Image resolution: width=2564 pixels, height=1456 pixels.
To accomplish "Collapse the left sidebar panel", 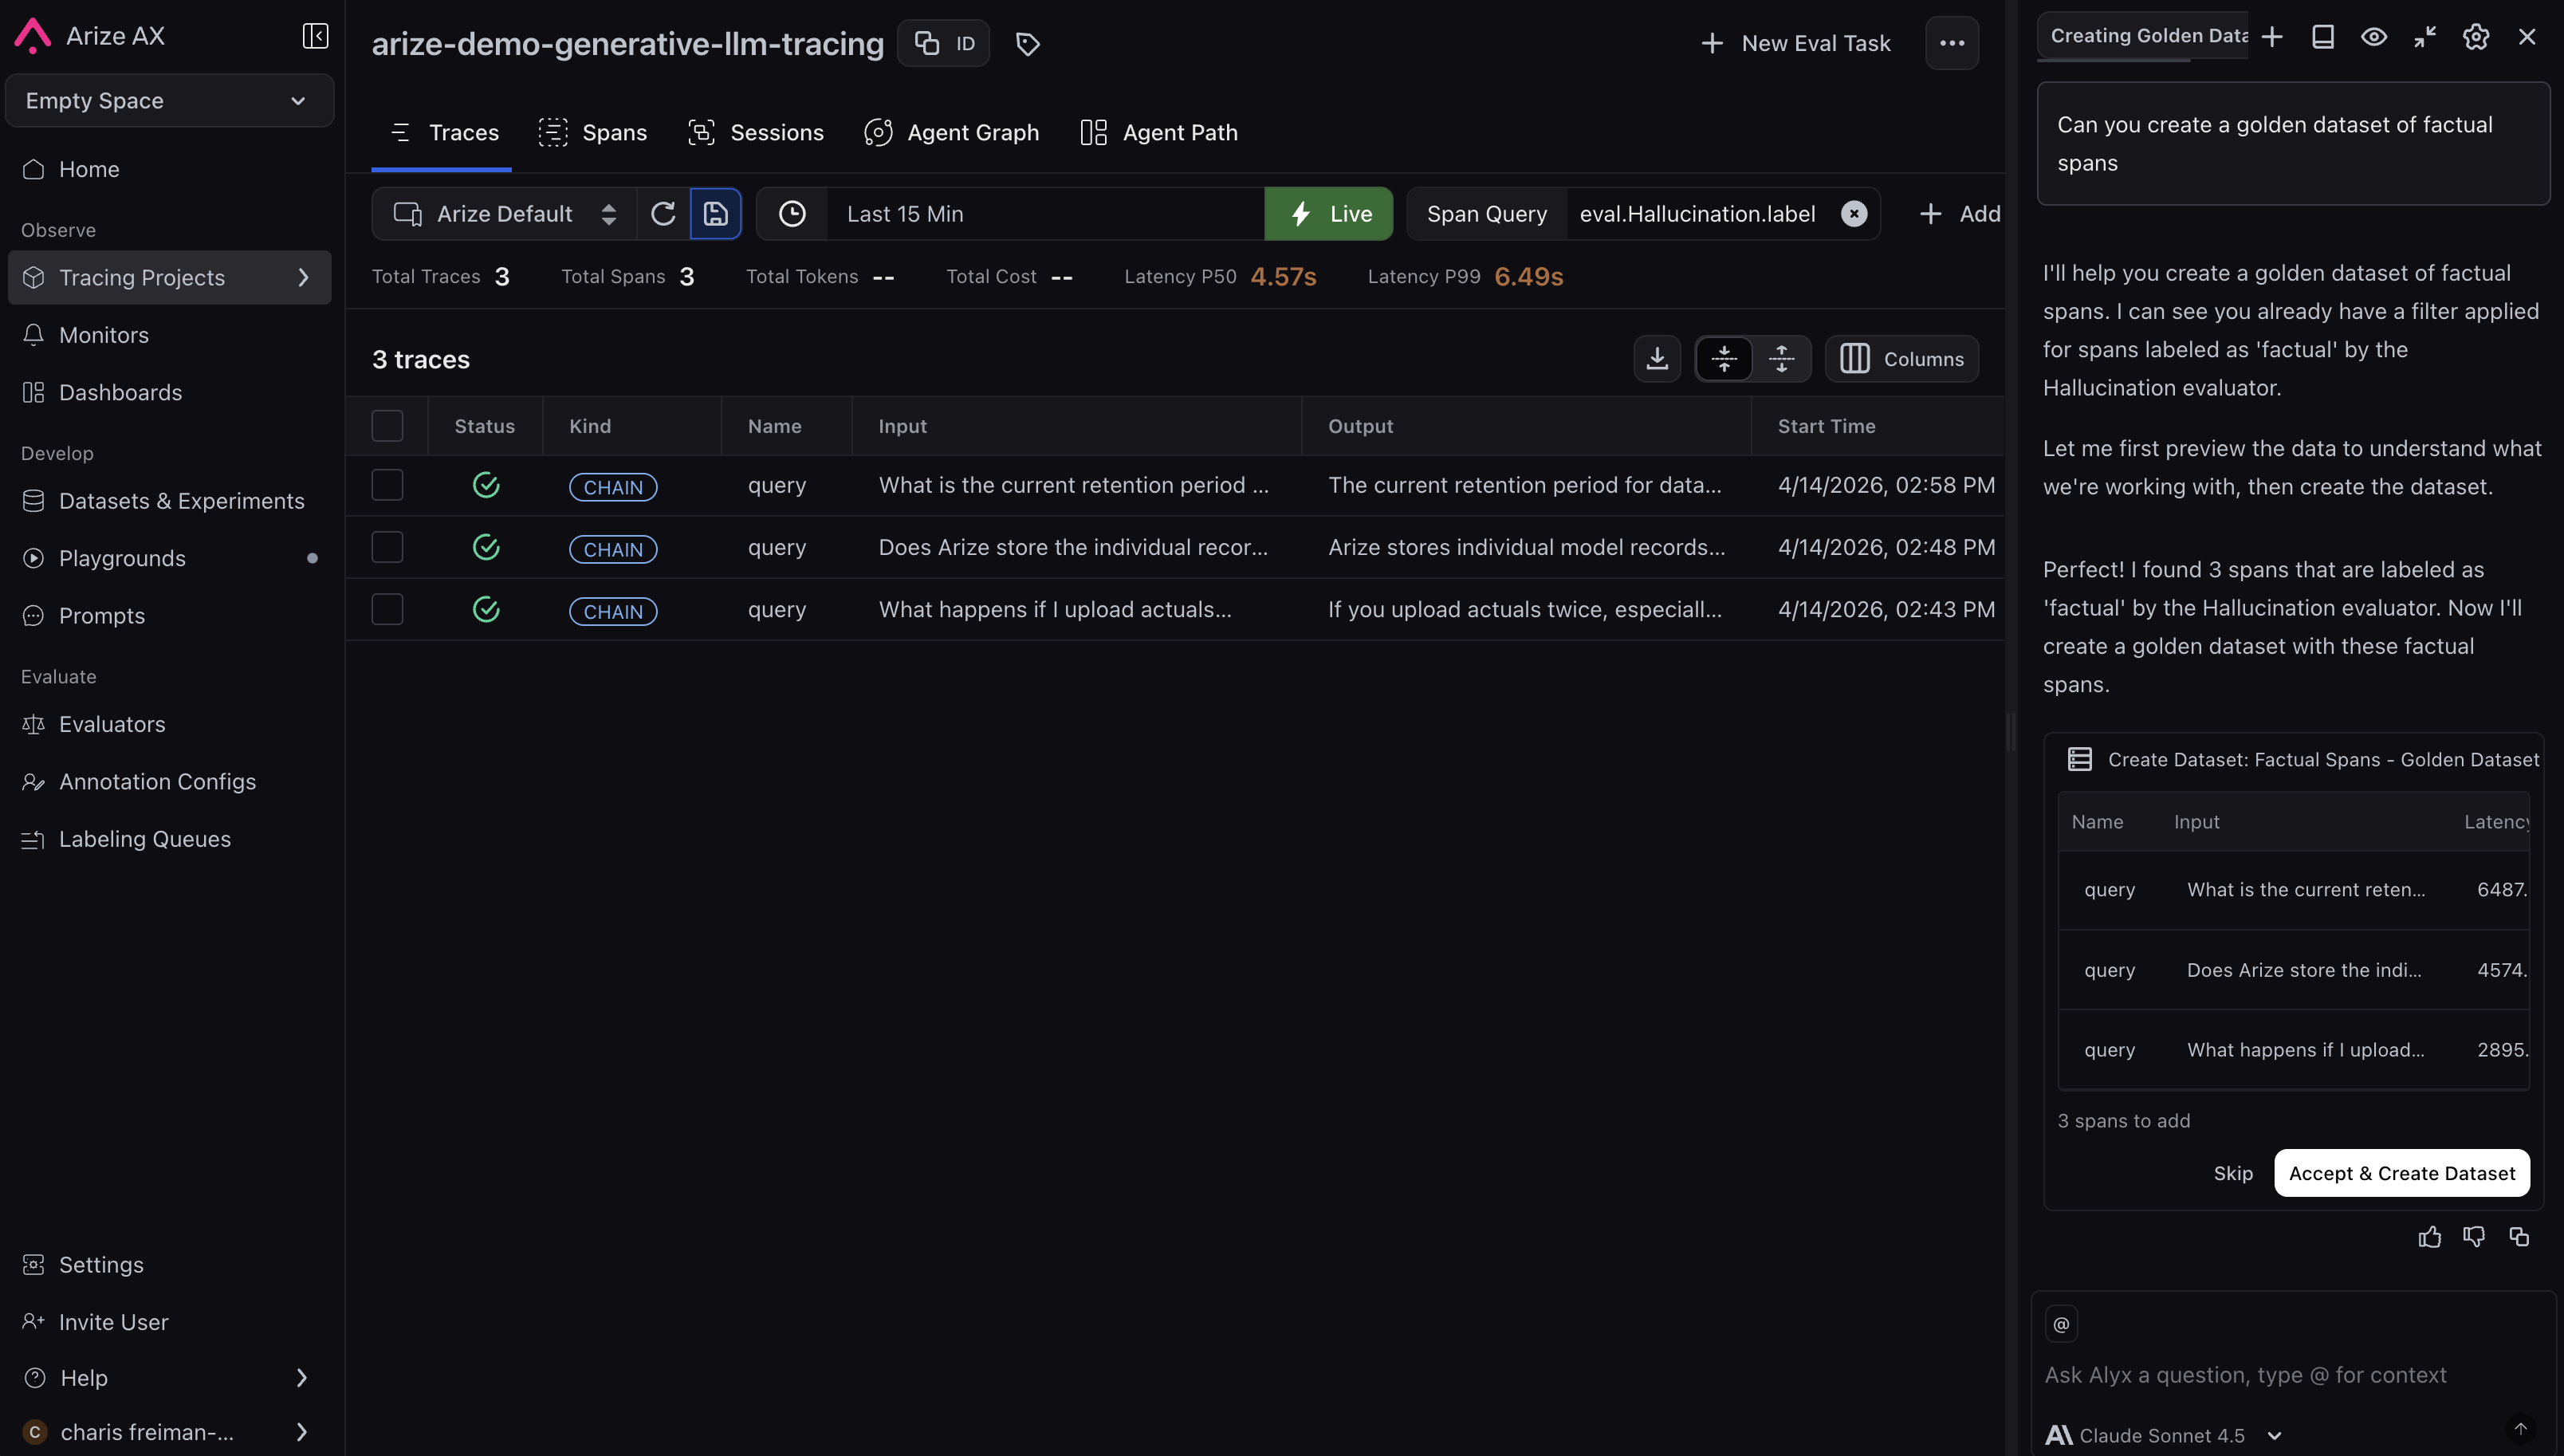I will [315, 36].
